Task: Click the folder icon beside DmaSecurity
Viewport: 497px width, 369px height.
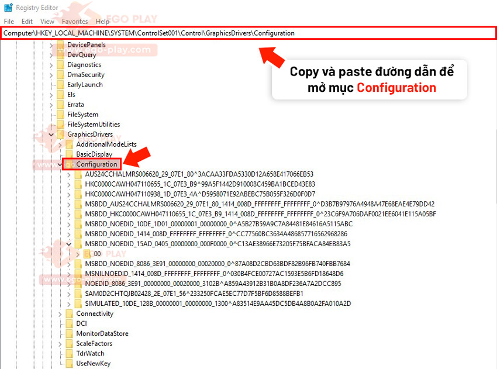Action: tap(60, 75)
